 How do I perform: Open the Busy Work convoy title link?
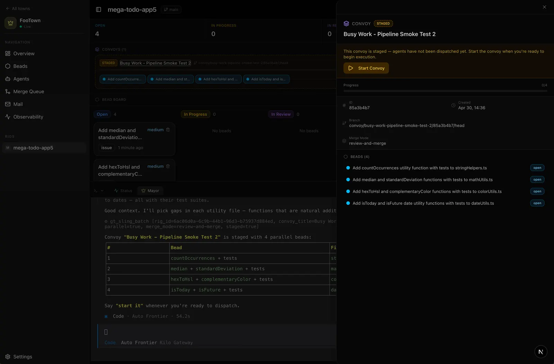(x=155, y=63)
